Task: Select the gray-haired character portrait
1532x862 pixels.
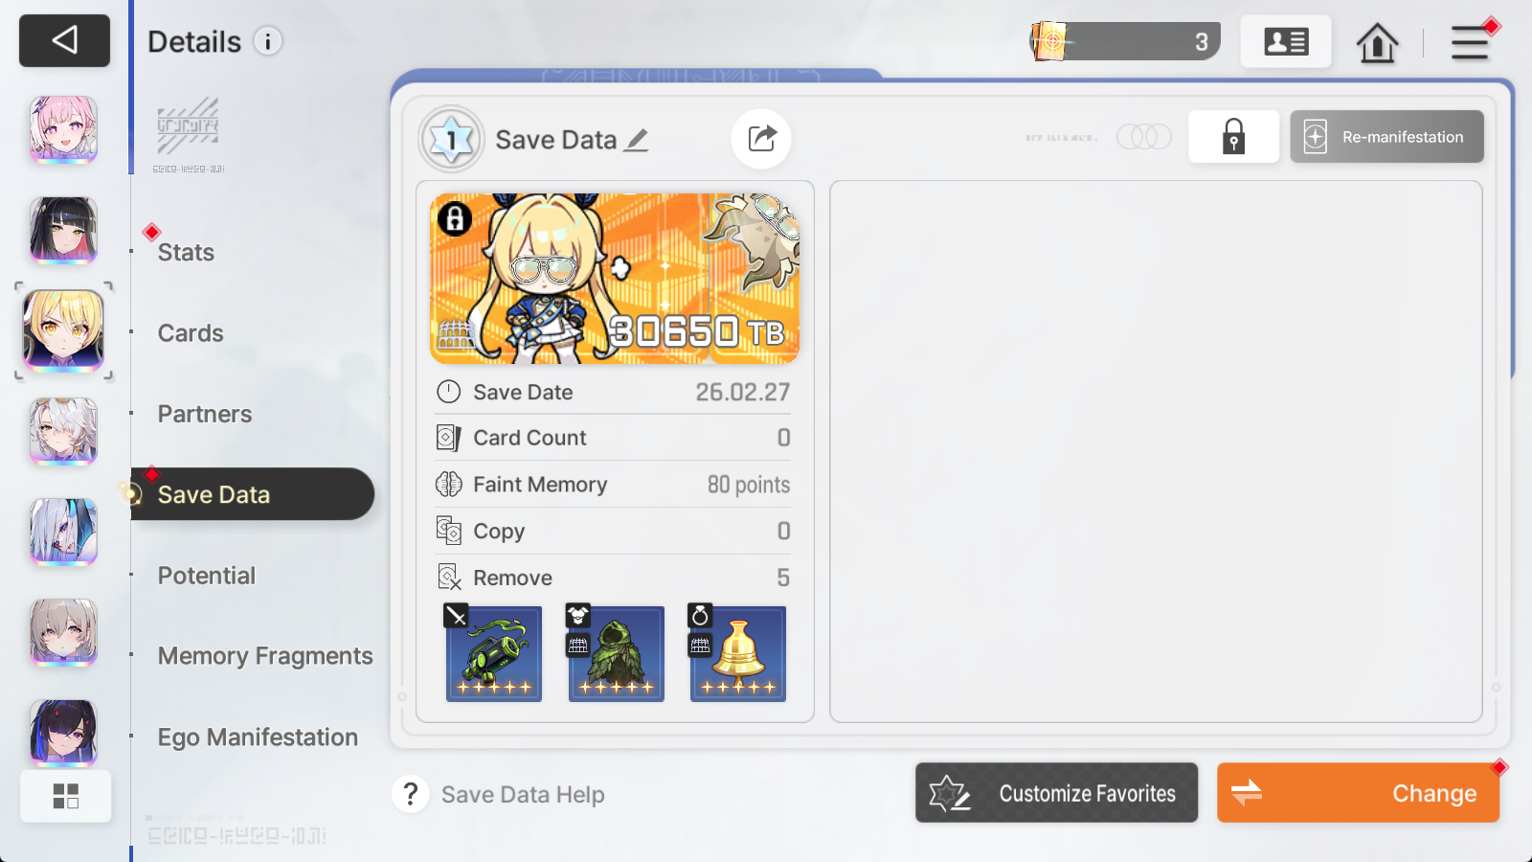Action: coord(63,632)
